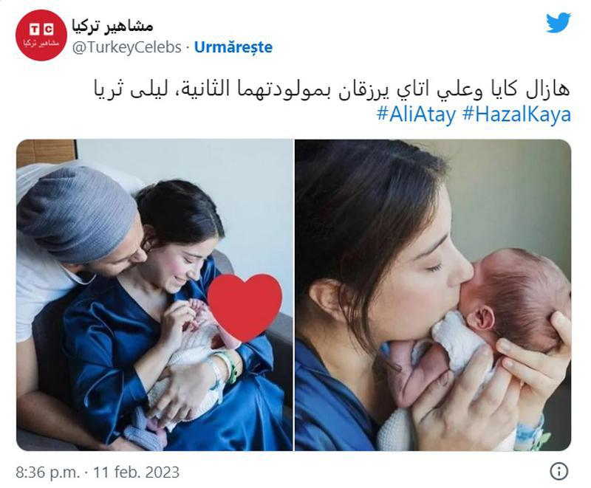
Task: Open the right photo of mother kissing baby
Action: pos(433,295)
